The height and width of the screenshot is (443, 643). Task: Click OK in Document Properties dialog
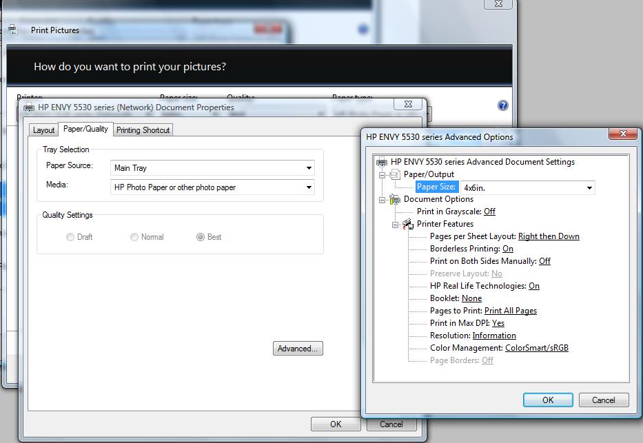click(x=336, y=424)
